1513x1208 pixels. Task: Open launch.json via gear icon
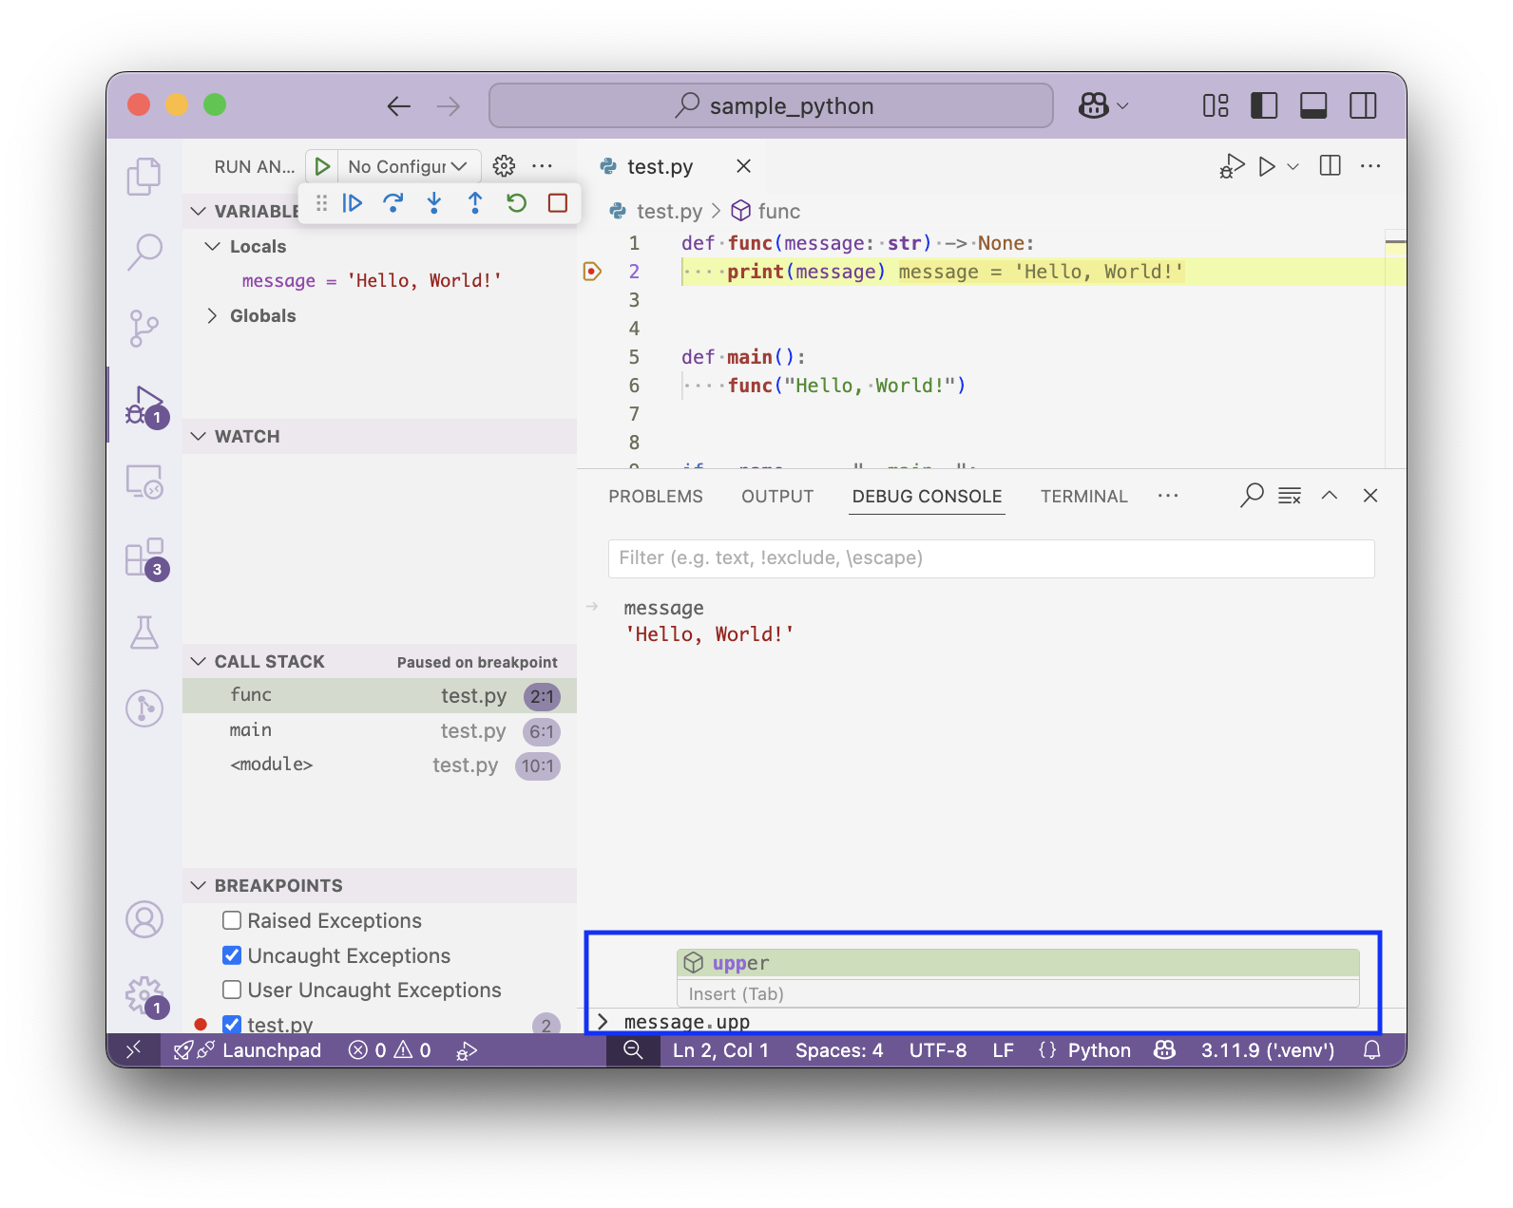tap(504, 166)
